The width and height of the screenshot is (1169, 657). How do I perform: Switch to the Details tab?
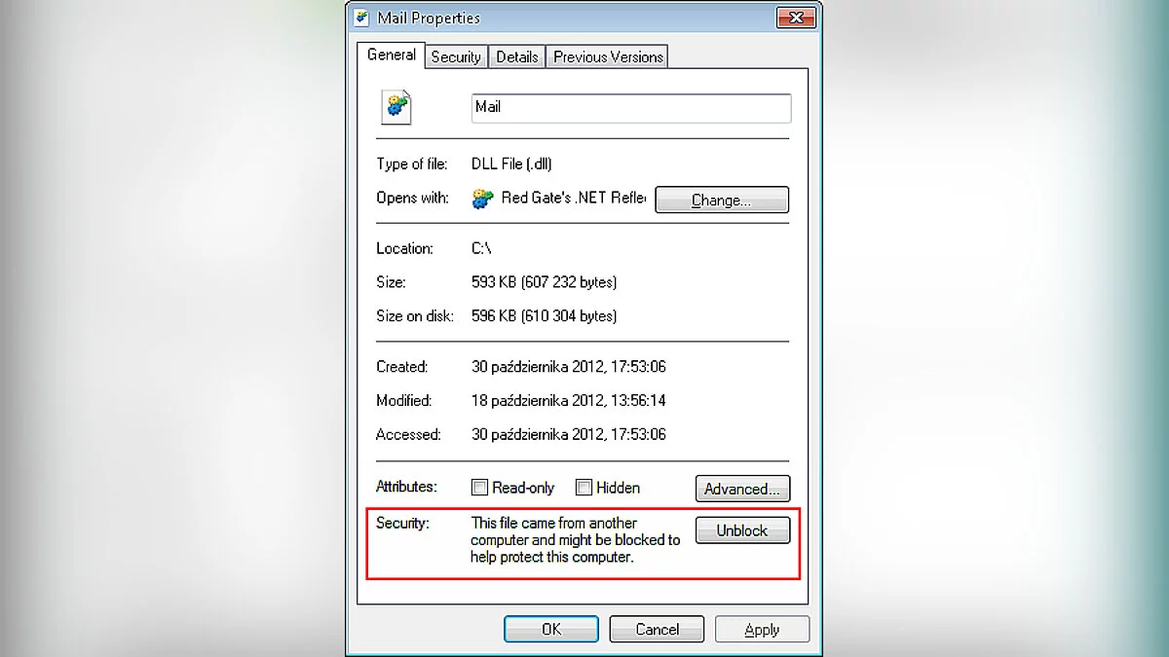click(x=516, y=57)
